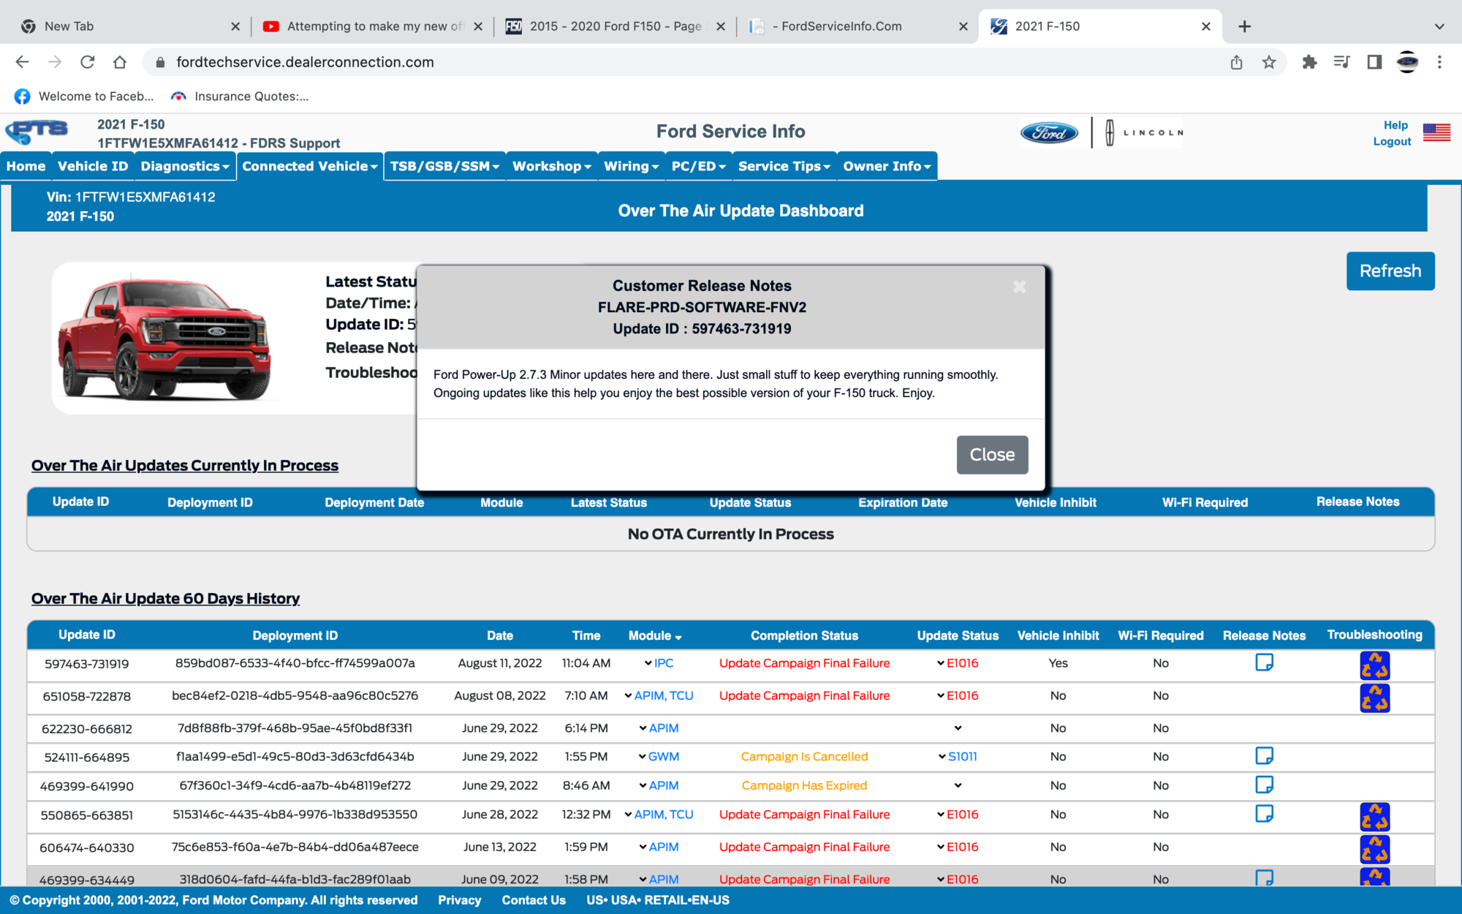Open the browser extensions puzzle icon
Screen dimensions: 1462x914
1308,62
